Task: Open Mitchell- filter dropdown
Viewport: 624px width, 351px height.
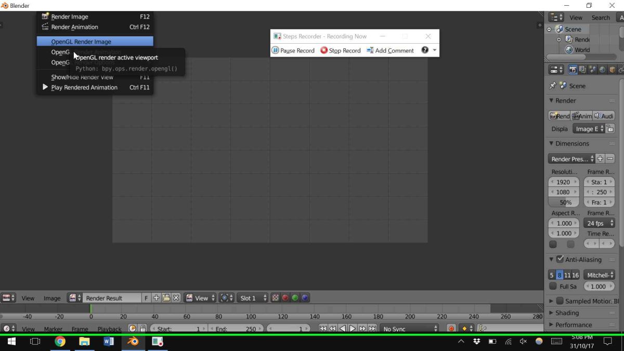Action: point(599,275)
